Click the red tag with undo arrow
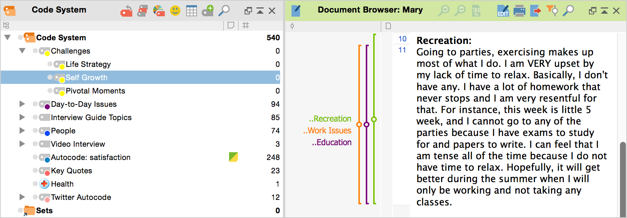The image size is (627, 218). (x=126, y=11)
